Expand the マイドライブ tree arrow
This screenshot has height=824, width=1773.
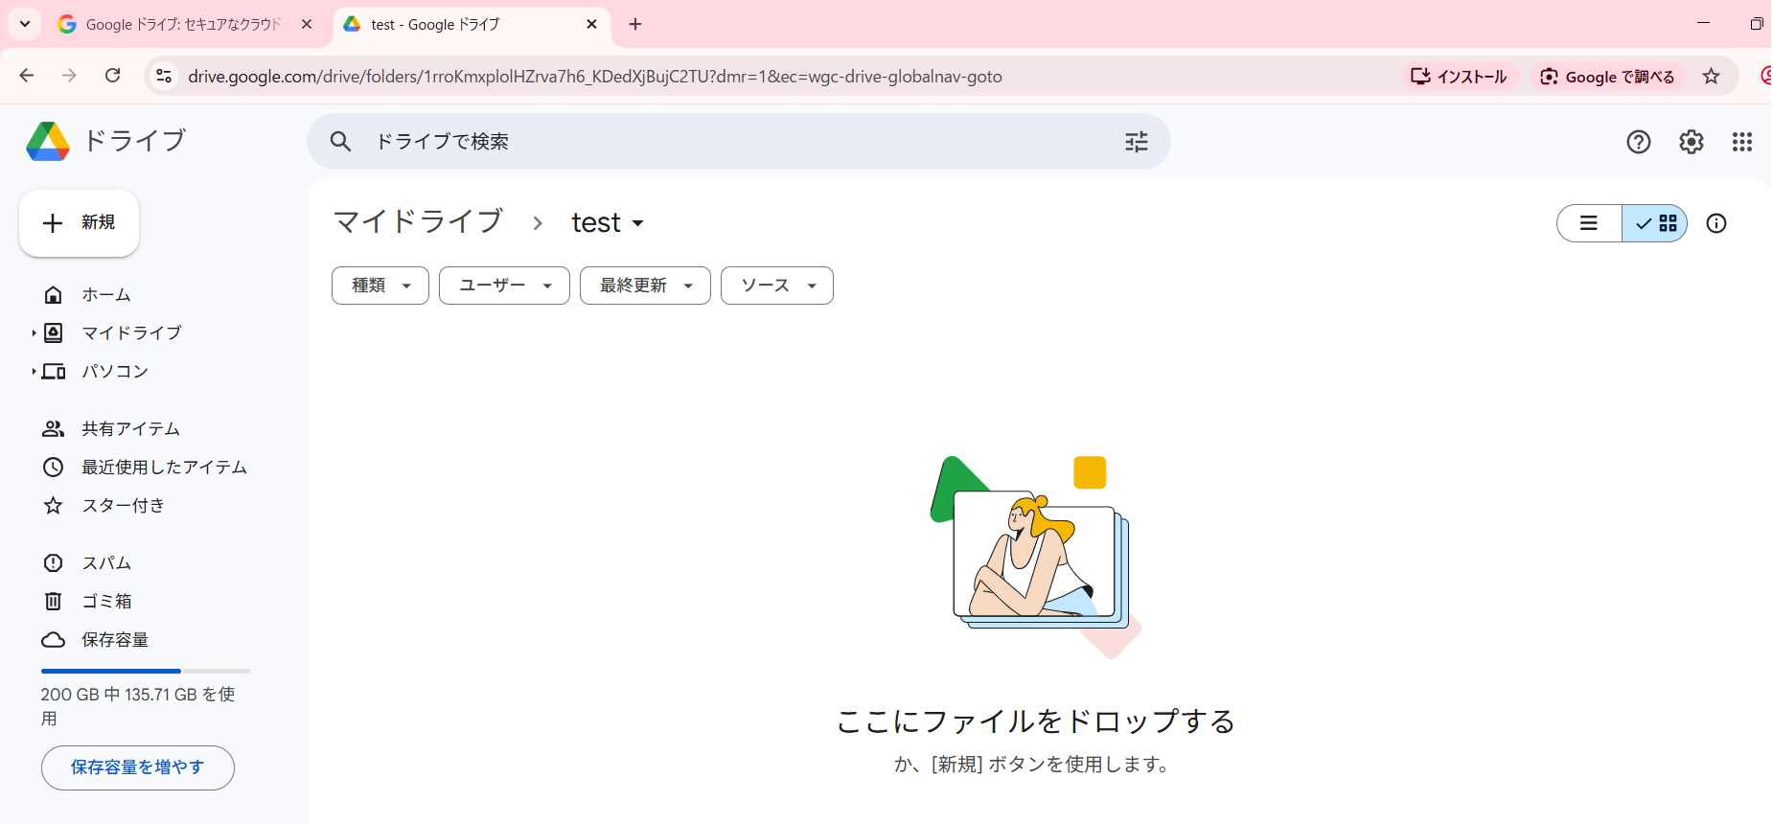pos(34,333)
